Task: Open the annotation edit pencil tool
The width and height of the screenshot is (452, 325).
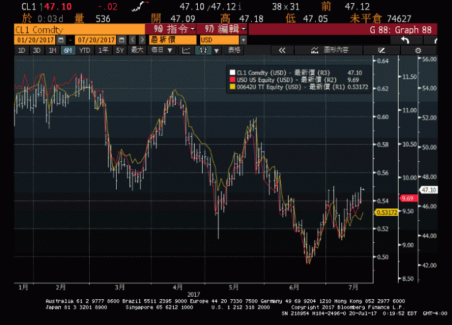Action: pos(382,50)
